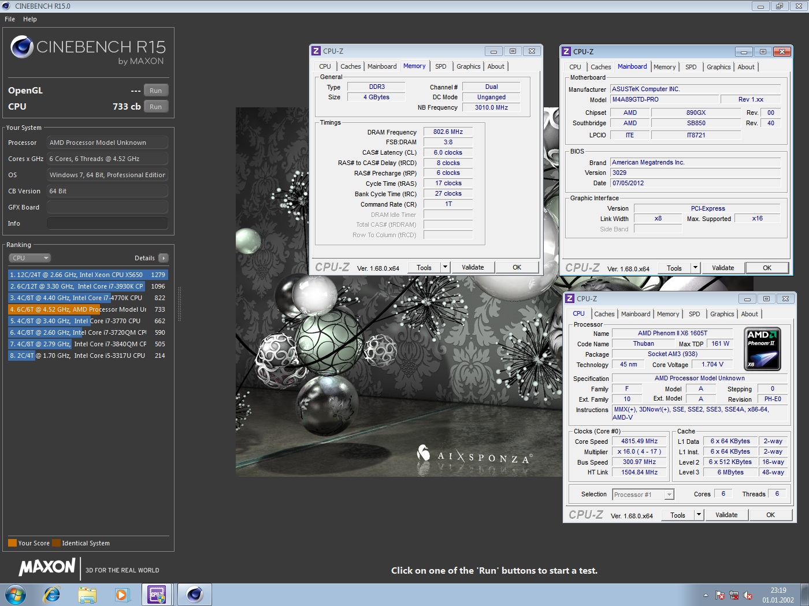Expand Tools dropdown arrow in CPU window

(x=699, y=515)
